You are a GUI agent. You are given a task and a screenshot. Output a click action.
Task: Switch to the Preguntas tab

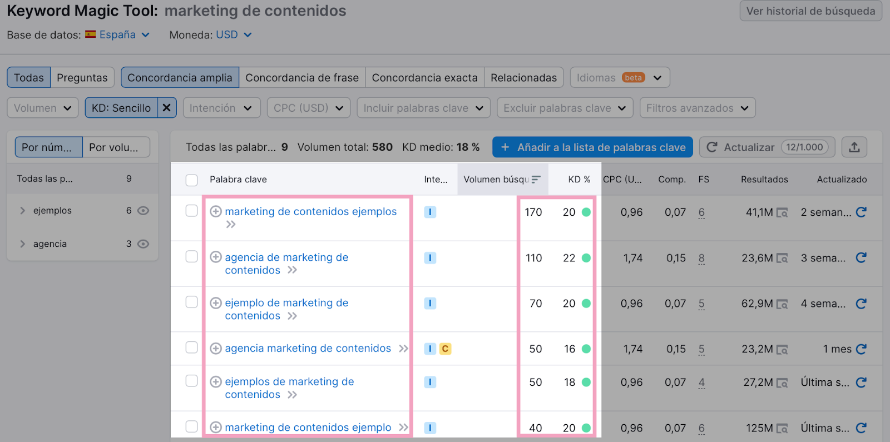point(82,77)
